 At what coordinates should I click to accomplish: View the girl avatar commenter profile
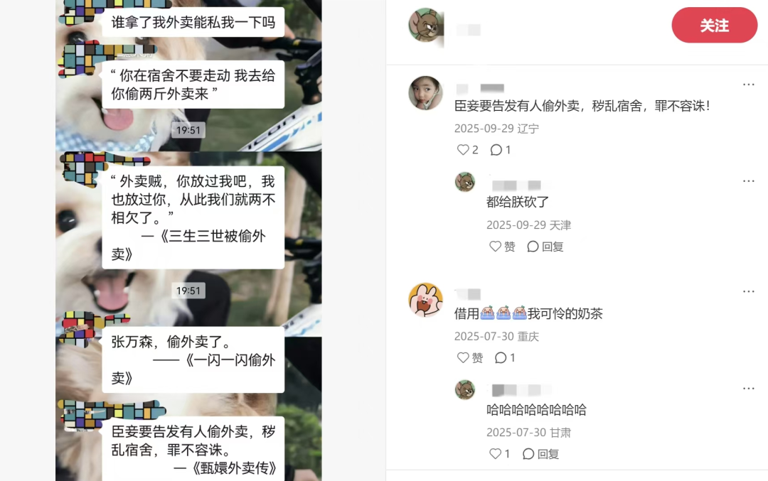[426, 93]
